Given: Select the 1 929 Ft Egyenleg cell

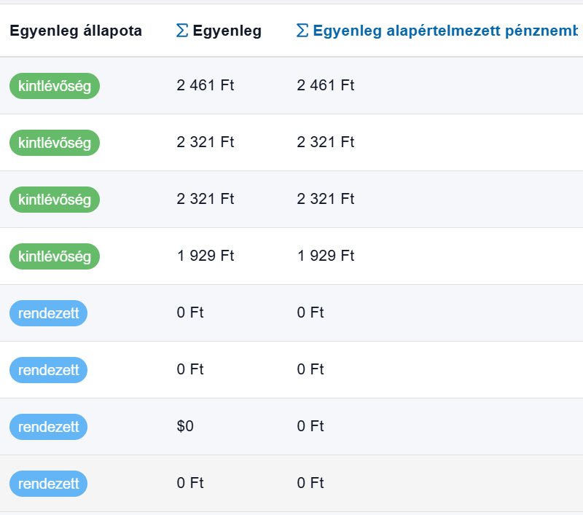Looking at the screenshot, I should 205,256.
